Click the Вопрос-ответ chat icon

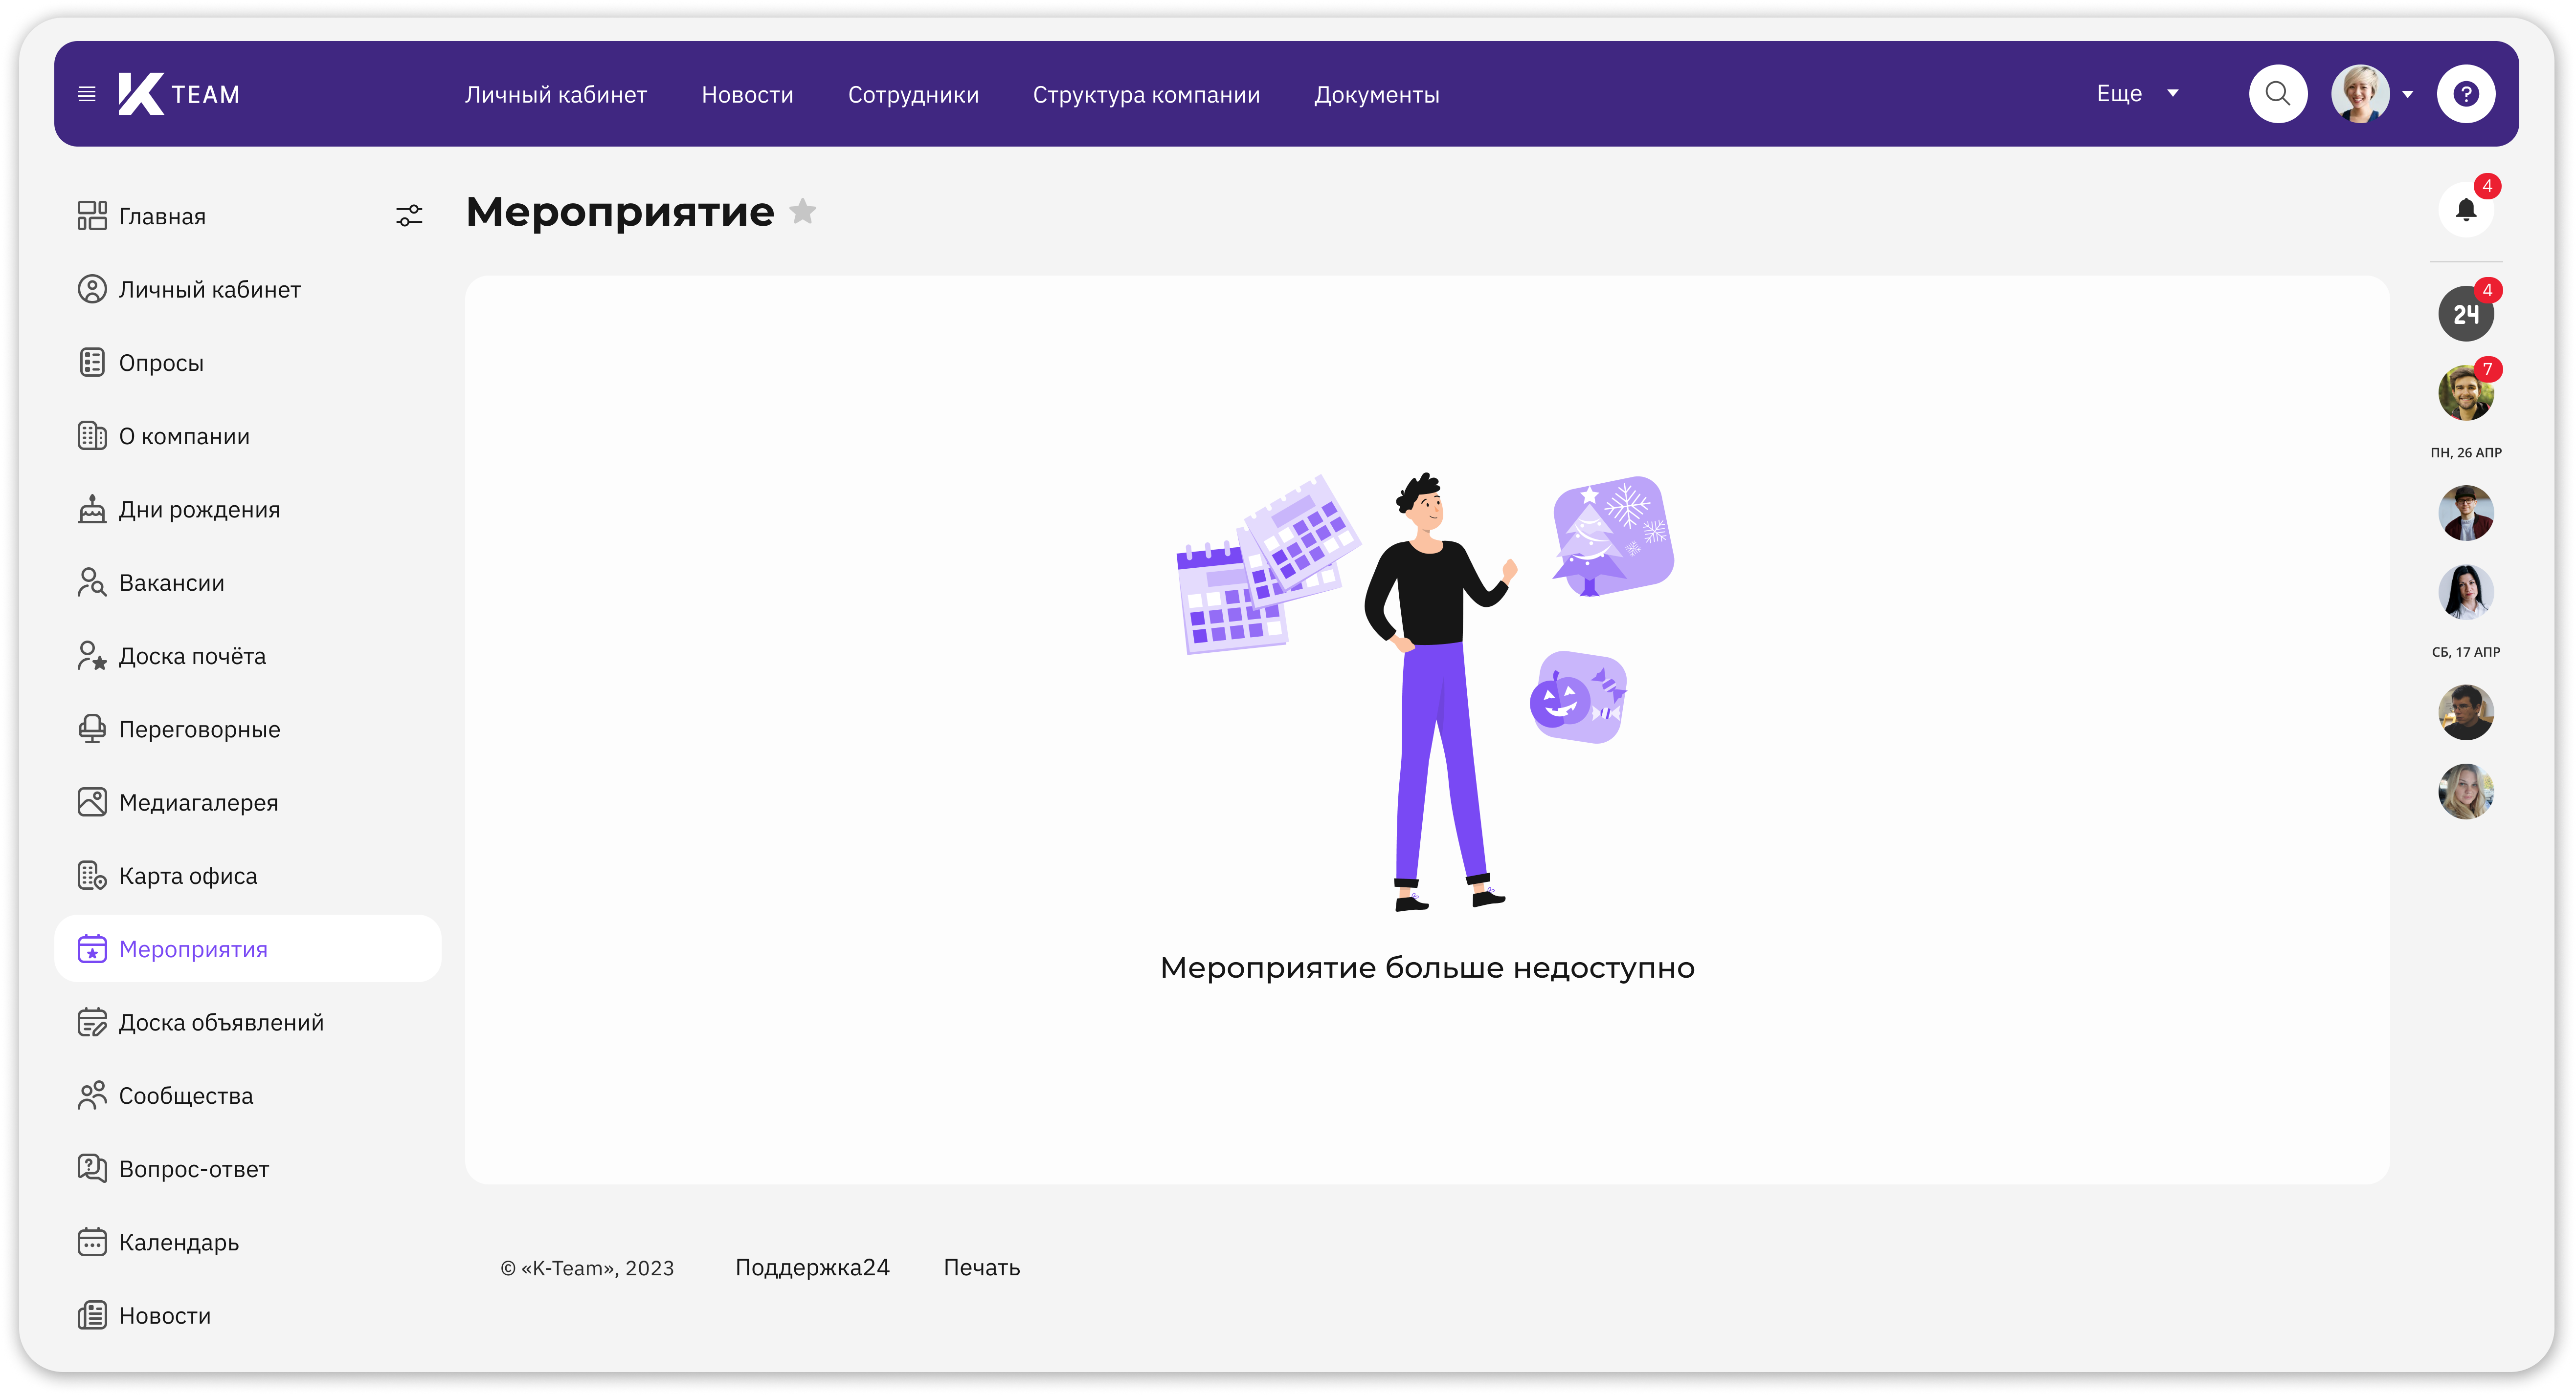coord(92,1168)
